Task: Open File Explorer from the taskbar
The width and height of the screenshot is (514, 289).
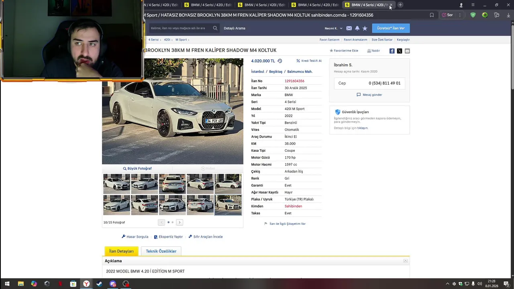Action: tap(20, 284)
